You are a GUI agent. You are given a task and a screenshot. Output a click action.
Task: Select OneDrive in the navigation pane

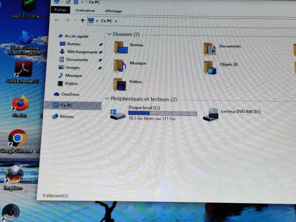click(70, 94)
